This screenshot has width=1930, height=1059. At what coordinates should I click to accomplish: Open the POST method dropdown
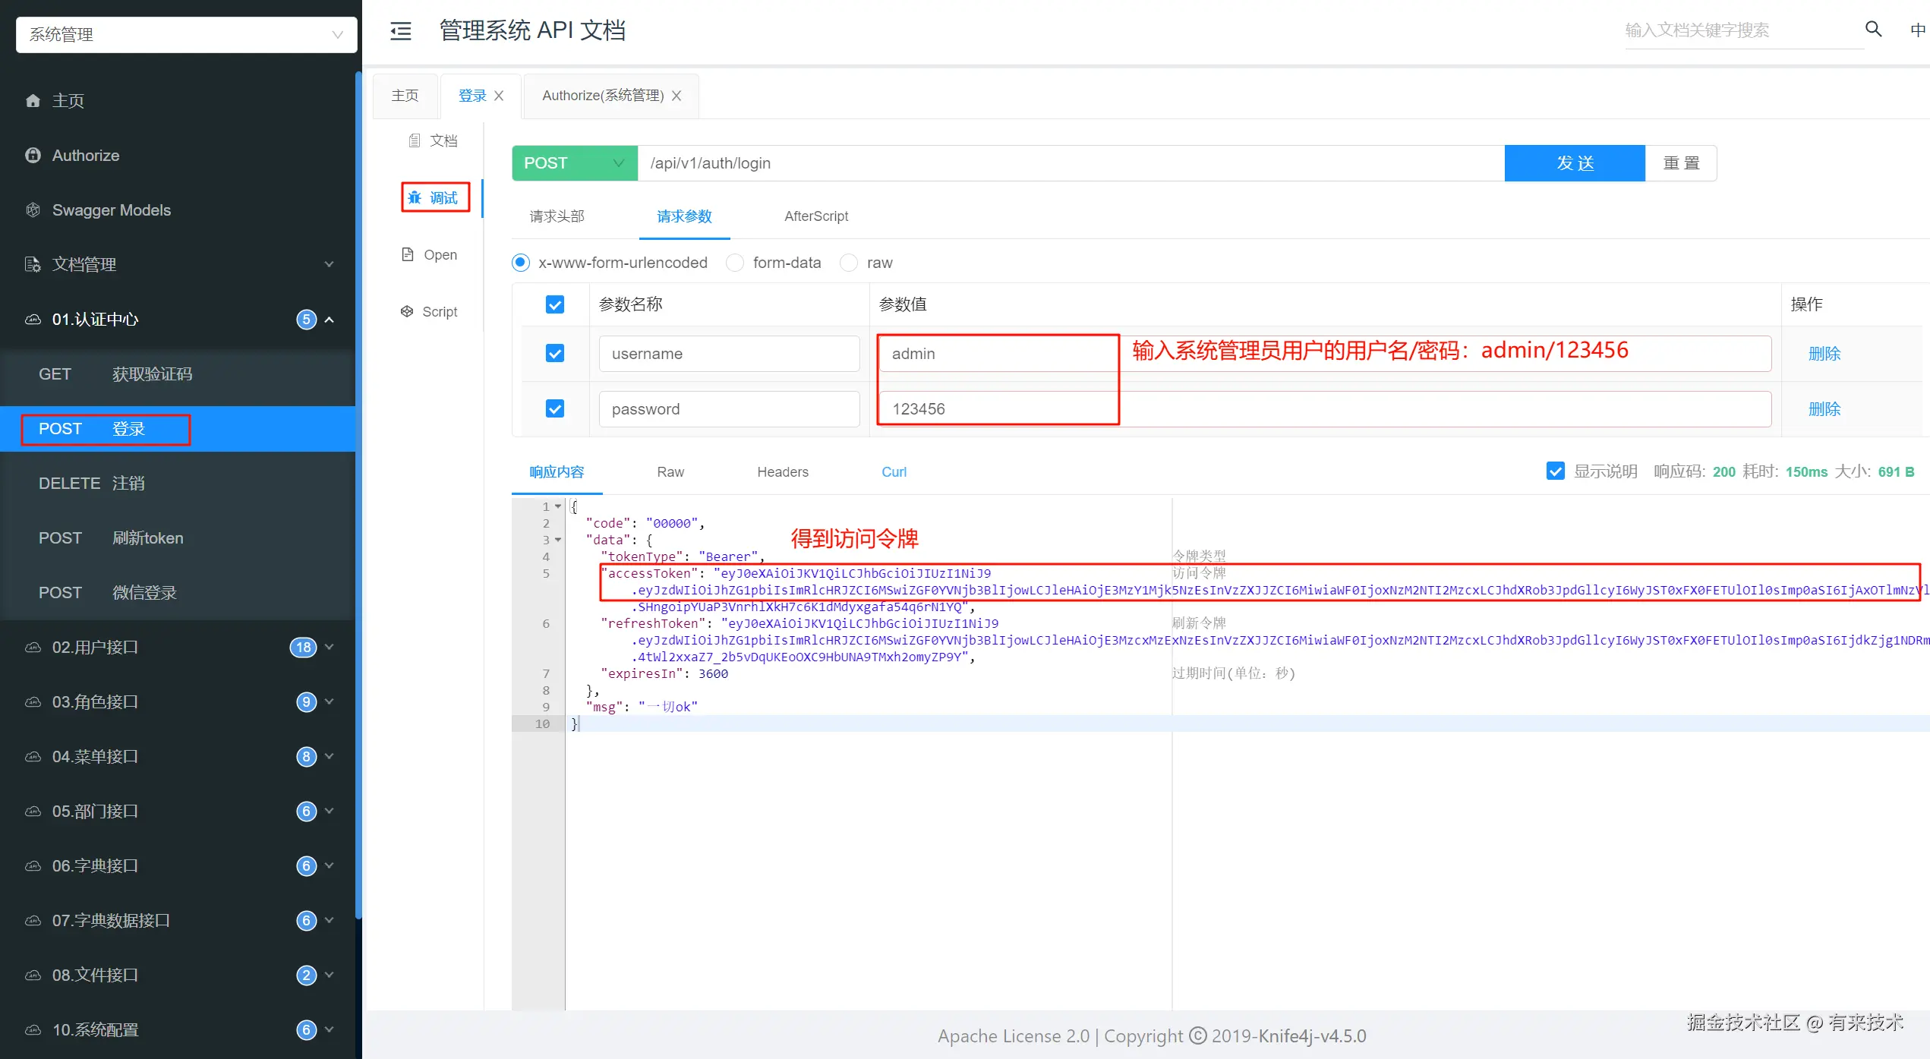(574, 163)
